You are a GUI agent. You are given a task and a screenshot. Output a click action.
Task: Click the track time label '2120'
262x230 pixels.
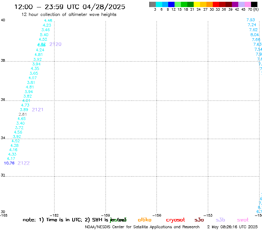click(56, 44)
